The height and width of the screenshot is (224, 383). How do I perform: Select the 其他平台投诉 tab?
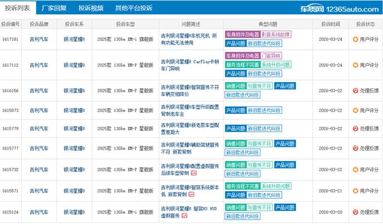[x=134, y=8]
